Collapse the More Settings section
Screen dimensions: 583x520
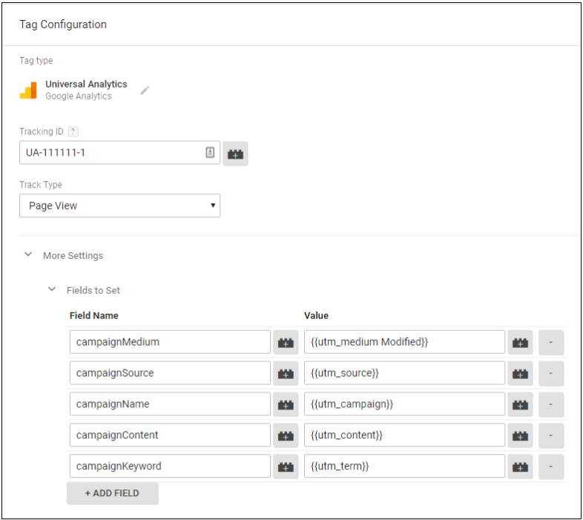point(28,255)
